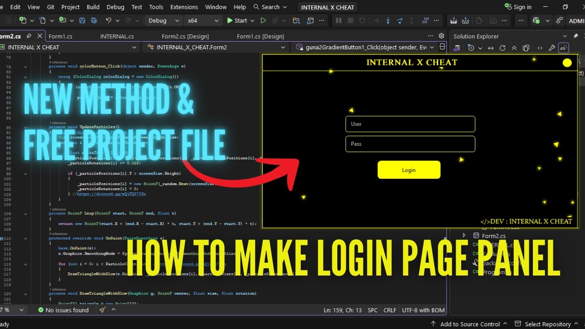Collapse All in Solution Explorer
The height and width of the screenshot is (329, 585).
click(x=514, y=48)
